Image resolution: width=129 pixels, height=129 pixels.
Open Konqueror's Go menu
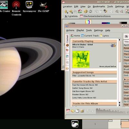tap(89, 6)
